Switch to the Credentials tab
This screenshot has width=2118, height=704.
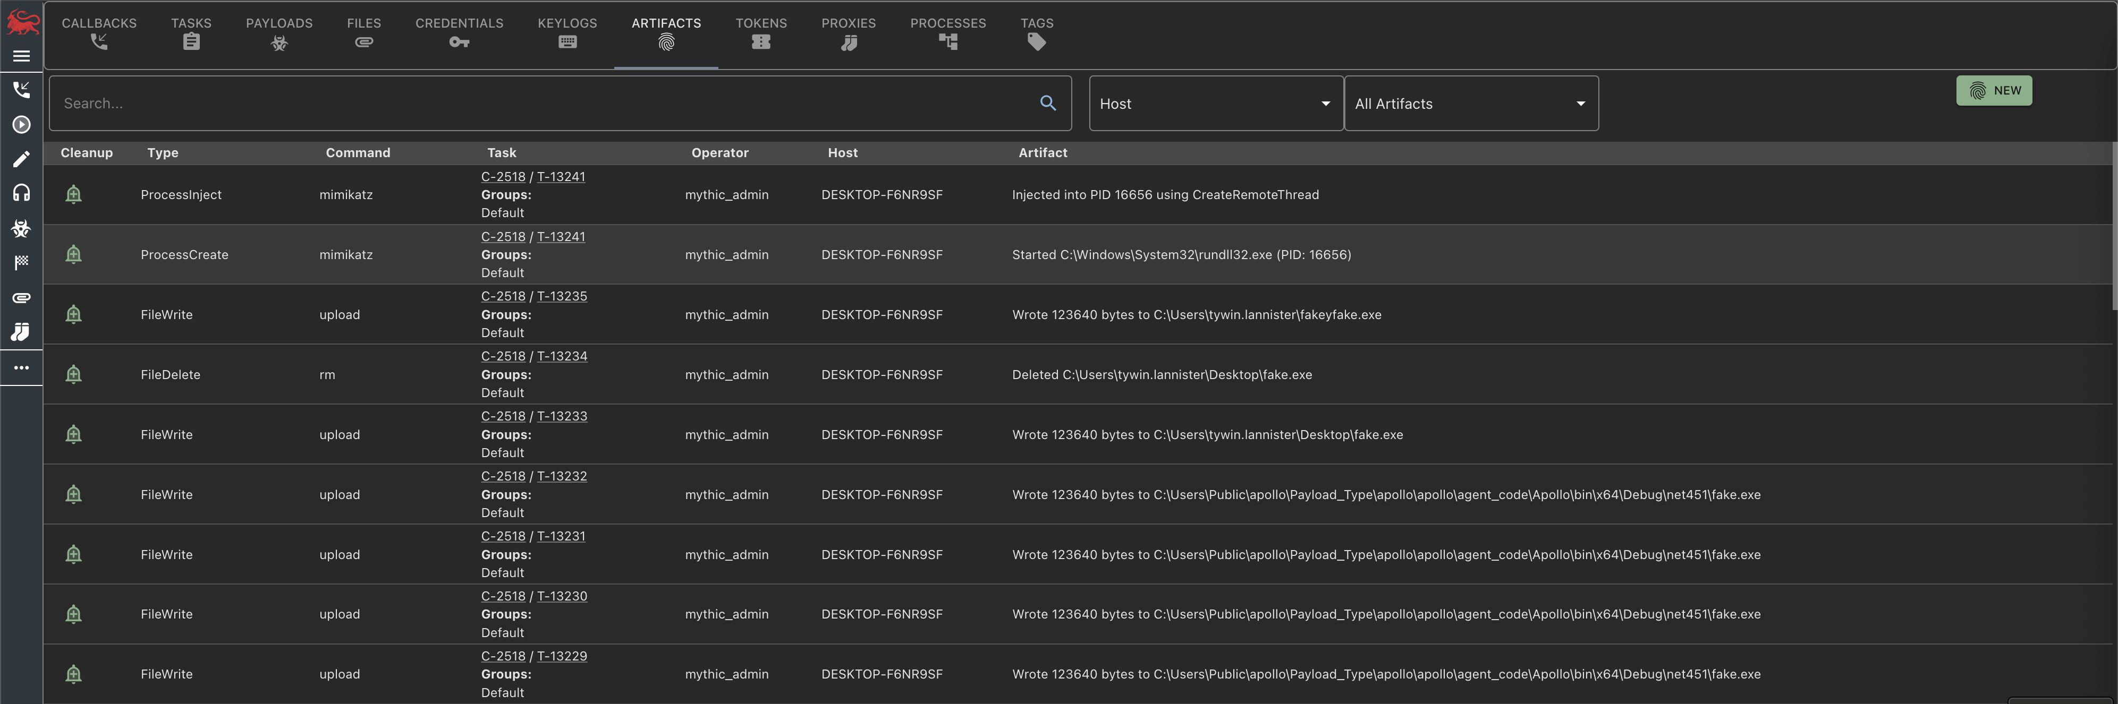coord(459,33)
